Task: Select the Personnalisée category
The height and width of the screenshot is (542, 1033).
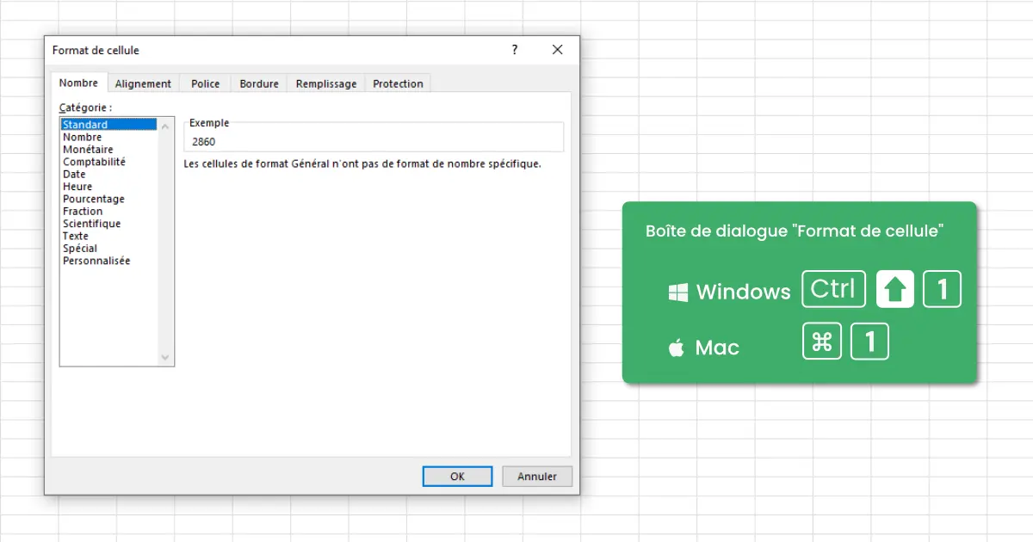Action: click(x=109, y=261)
